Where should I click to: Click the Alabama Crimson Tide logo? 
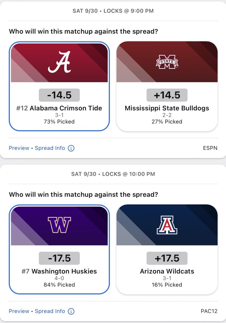(59, 62)
